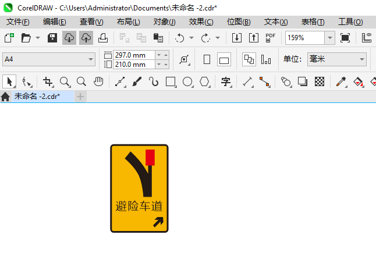Image resolution: width=376 pixels, height=263 pixels.
Task: Open the 效果(C) menu
Action: point(201,22)
